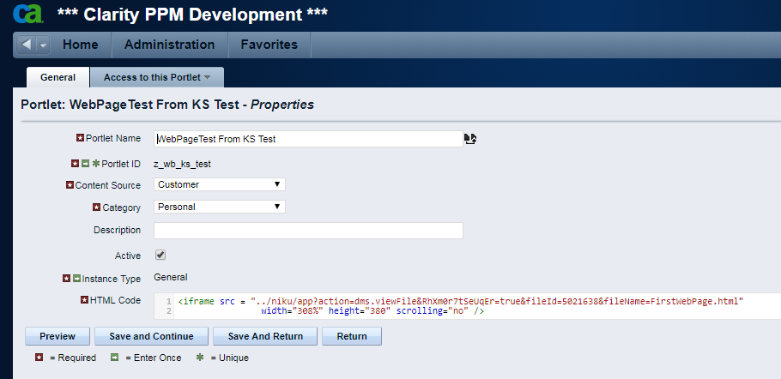Screen dimensions: 781x379
Task: Click Save and Continue button
Action: click(151, 336)
